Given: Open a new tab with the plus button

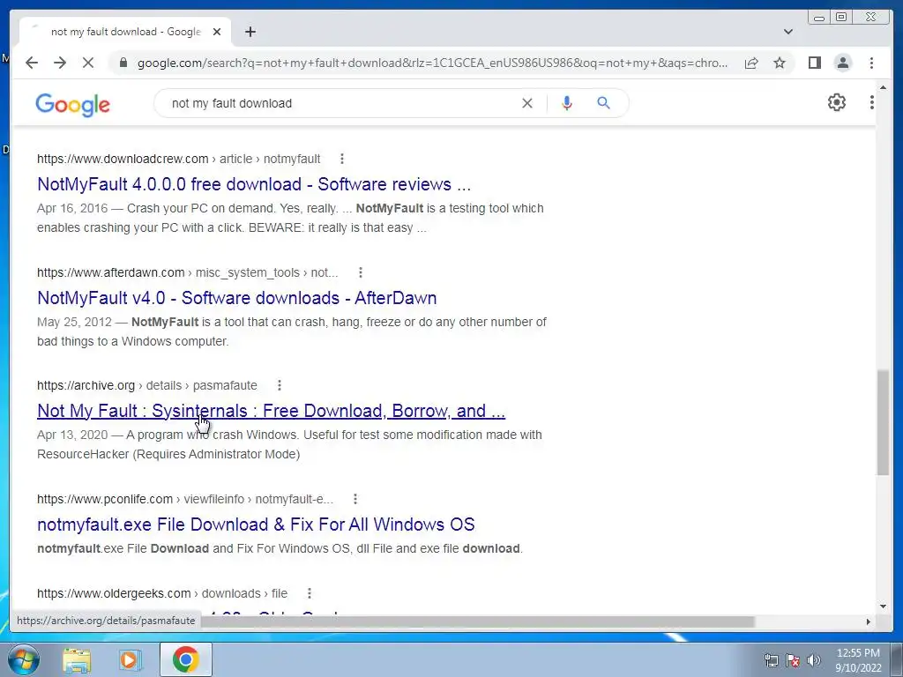Looking at the screenshot, I should 250,32.
